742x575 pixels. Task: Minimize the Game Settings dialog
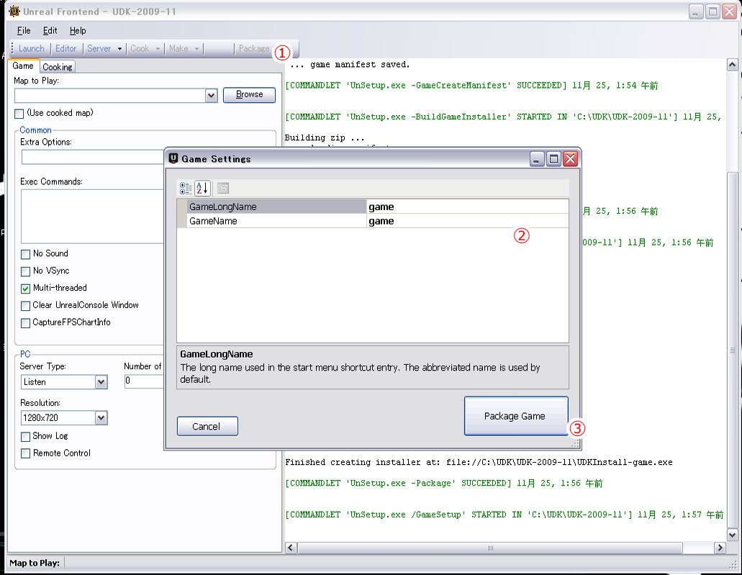[536, 159]
